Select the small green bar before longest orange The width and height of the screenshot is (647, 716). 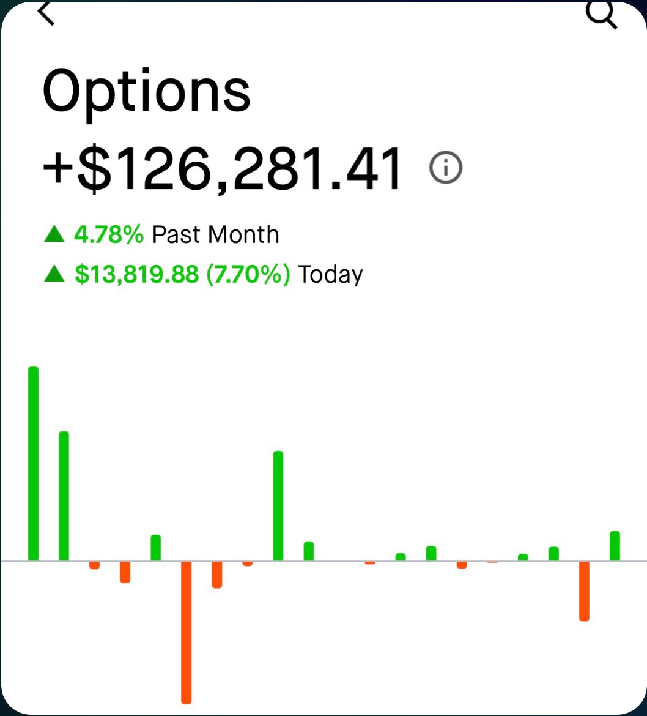155,548
